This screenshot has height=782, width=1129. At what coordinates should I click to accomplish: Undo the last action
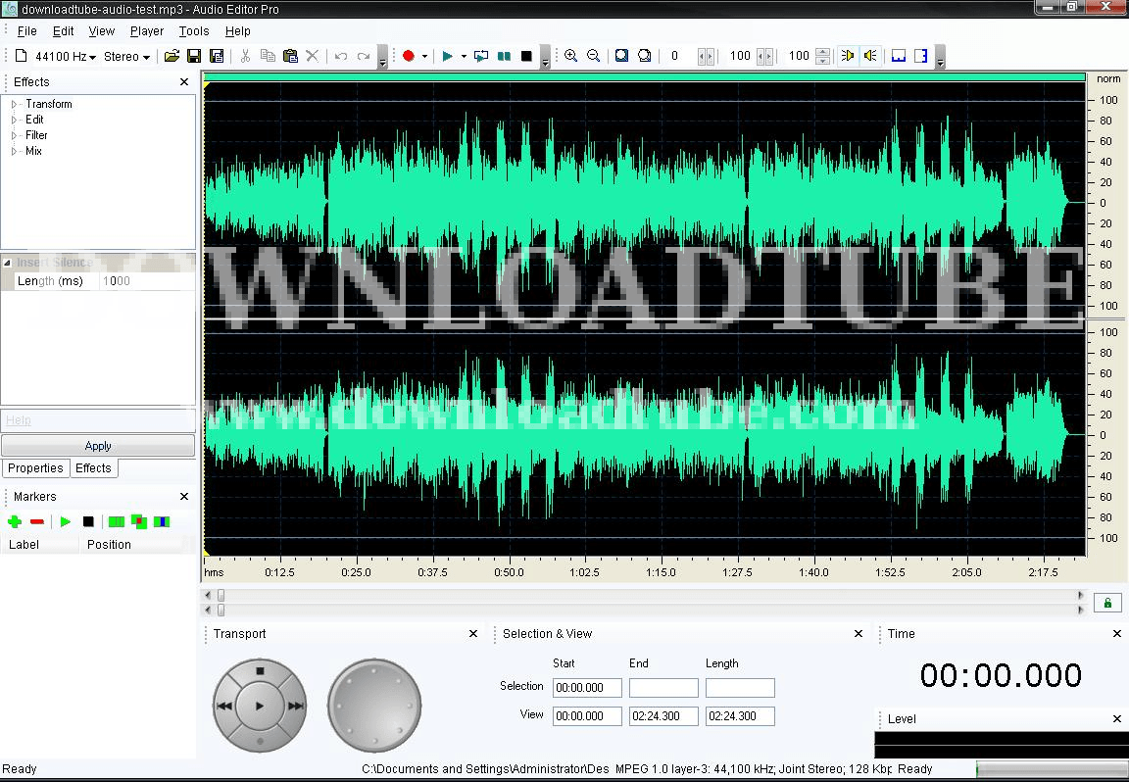click(x=341, y=56)
